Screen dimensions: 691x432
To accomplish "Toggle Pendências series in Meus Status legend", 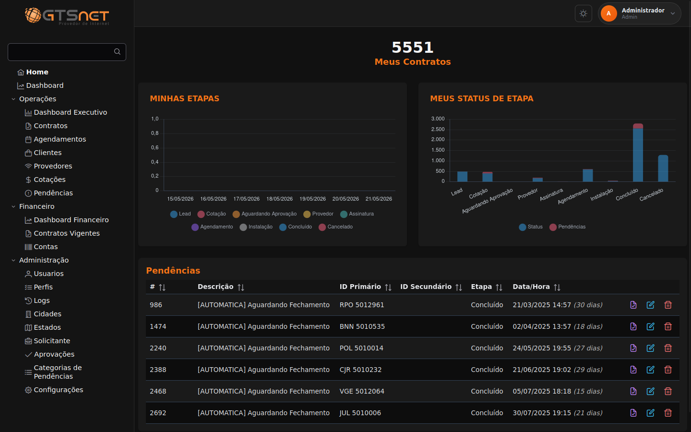I will [x=567, y=227].
